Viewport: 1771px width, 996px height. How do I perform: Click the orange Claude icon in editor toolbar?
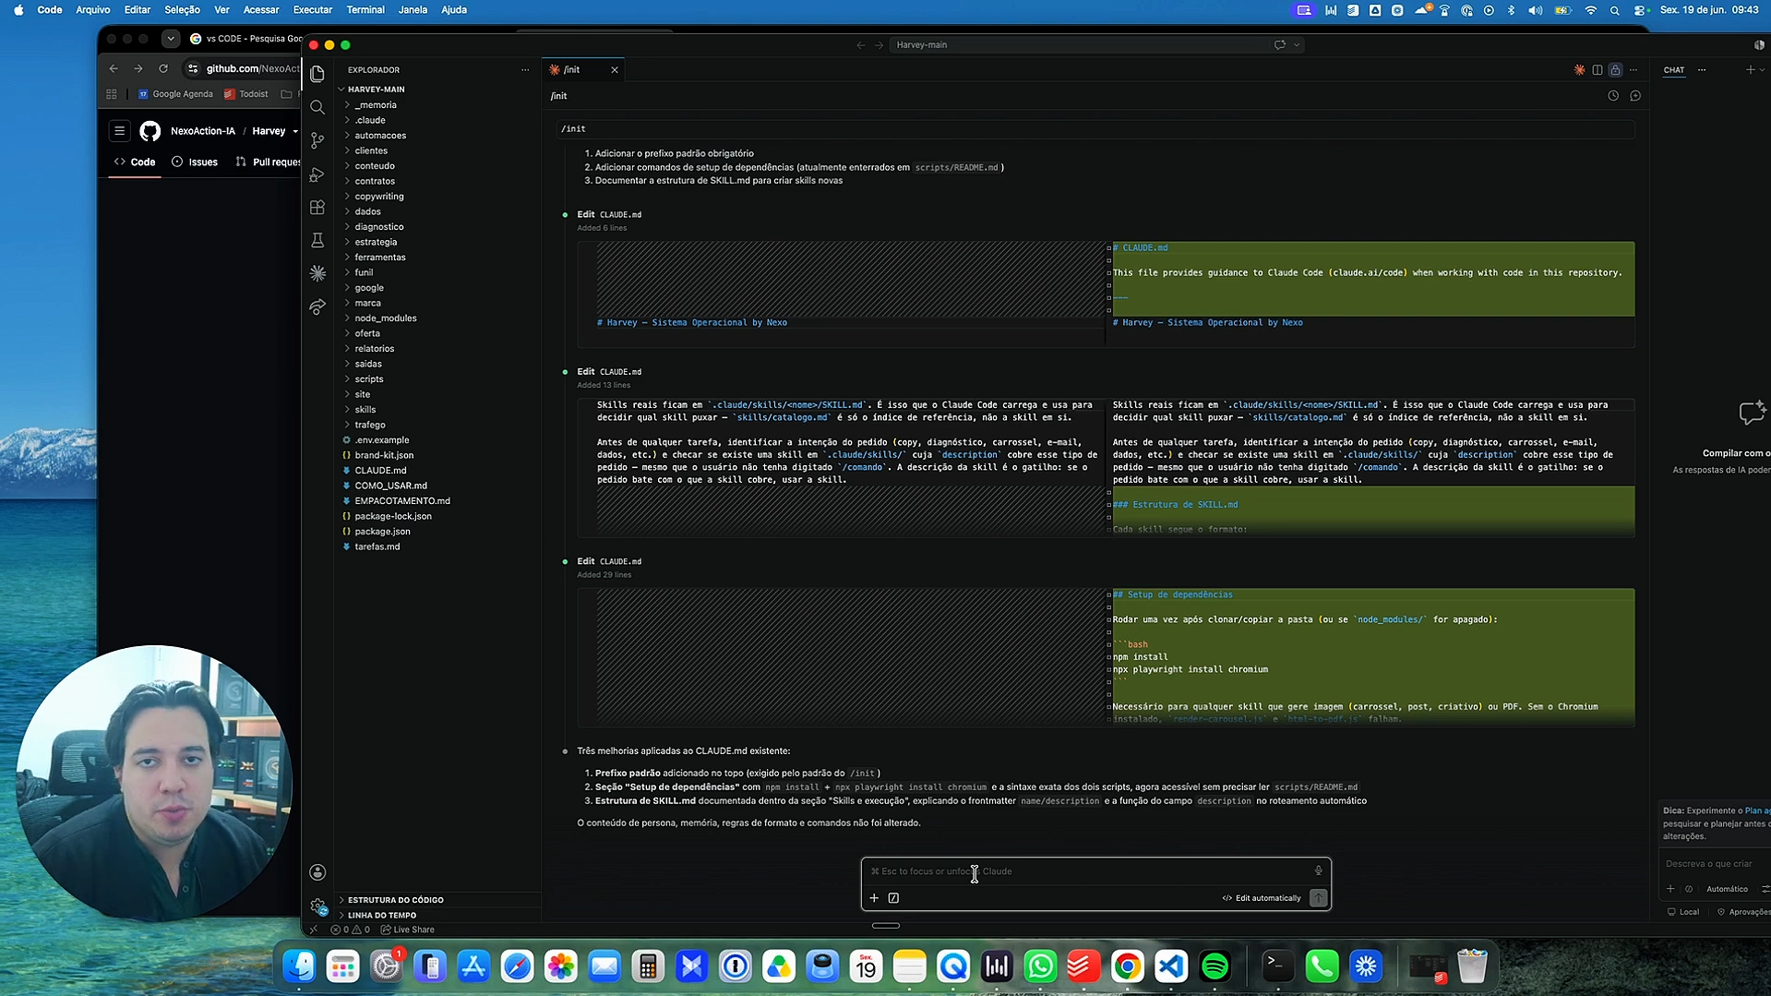coord(1579,70)
